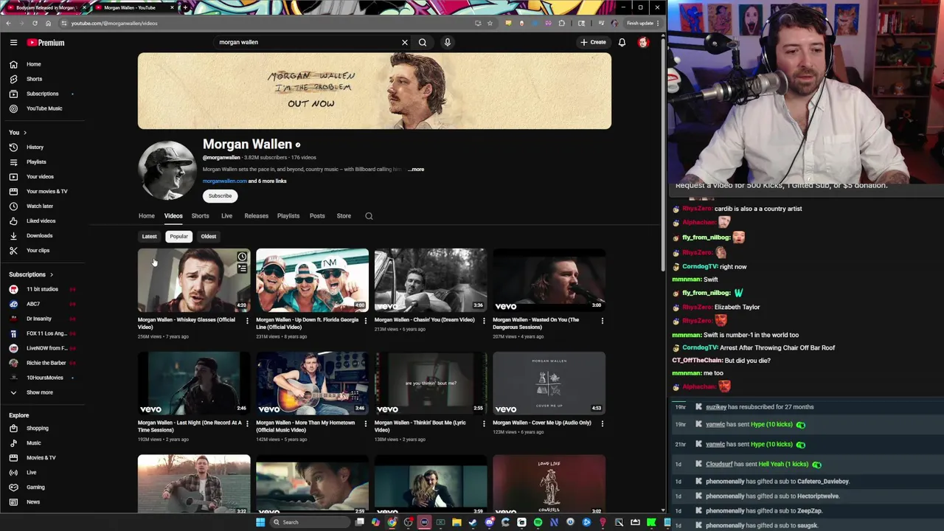944x531 pixels.
Task: Open options for Cover Me Up video
Action: point(602,424)
